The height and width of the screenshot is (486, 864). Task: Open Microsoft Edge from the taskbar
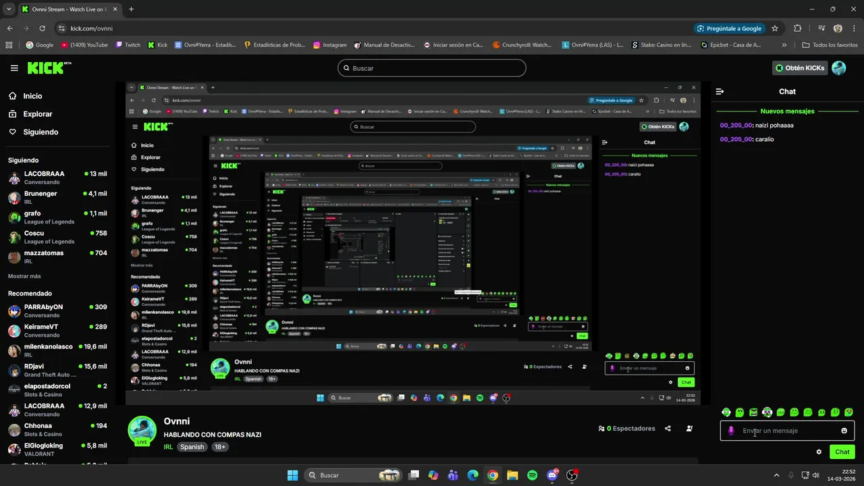473,475
